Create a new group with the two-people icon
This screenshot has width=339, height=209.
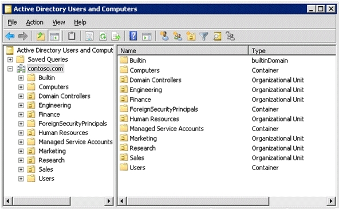(x=178, y=36)
